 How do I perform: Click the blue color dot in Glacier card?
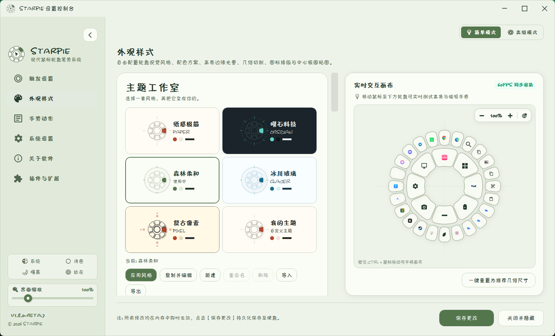point(272,189)
